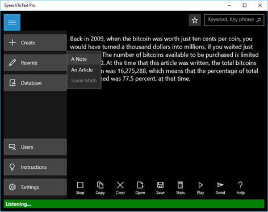Screen dimensions: 268x212
Task: Open Instructions lightbulb item
Action: [35, 167]
